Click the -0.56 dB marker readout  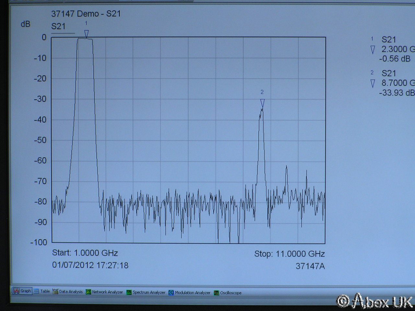tap(395, 59)
